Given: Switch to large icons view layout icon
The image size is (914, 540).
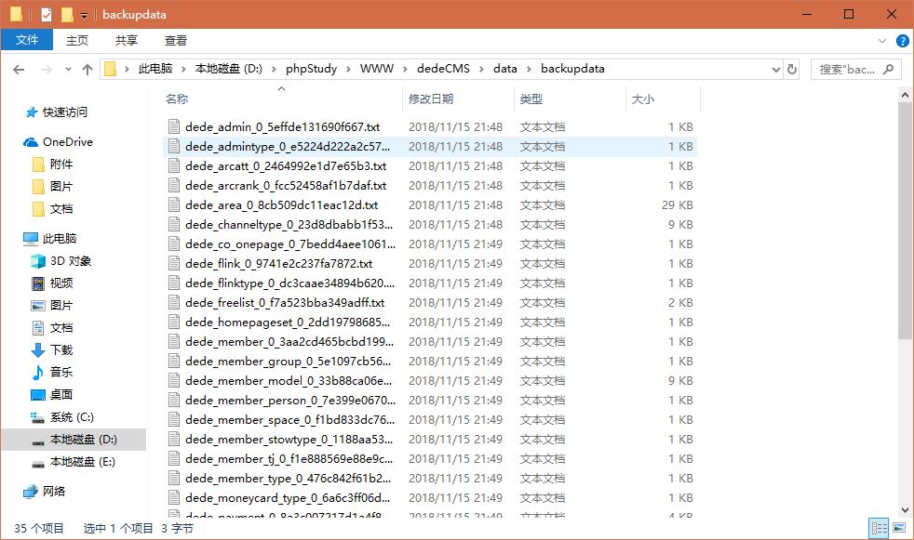Looking at the screenshot, I should click(899, 528).
